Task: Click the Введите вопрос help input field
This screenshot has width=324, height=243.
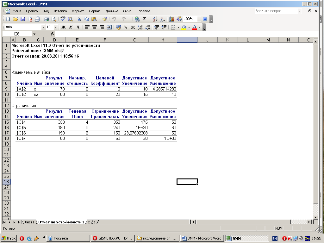Action: pyautogui.click(x=276, y=11)
